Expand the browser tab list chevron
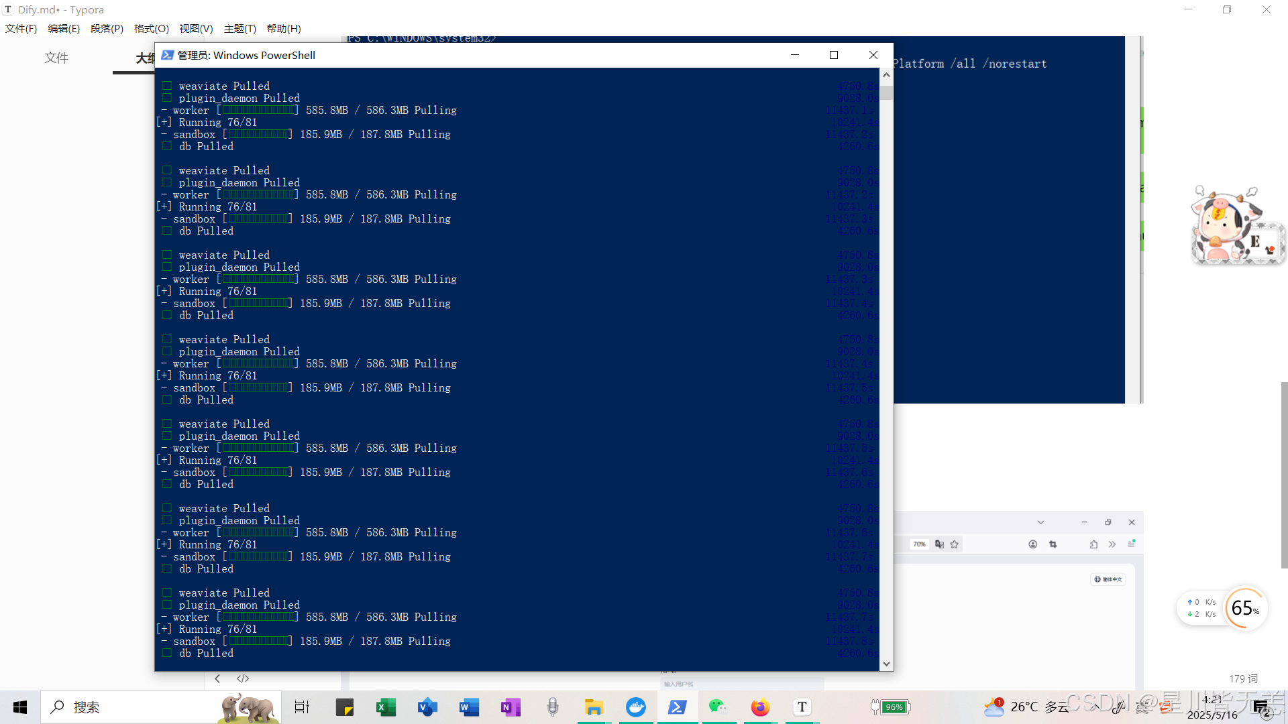1288x724 pixels. (x=1040, y=522)
